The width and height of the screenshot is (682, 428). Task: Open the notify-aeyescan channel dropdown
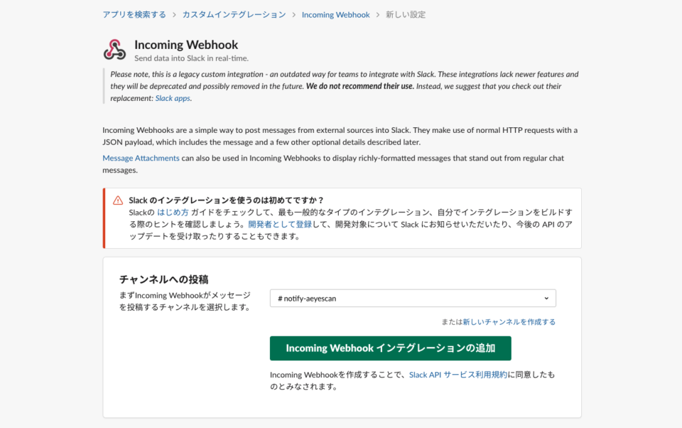click(413, 299)
